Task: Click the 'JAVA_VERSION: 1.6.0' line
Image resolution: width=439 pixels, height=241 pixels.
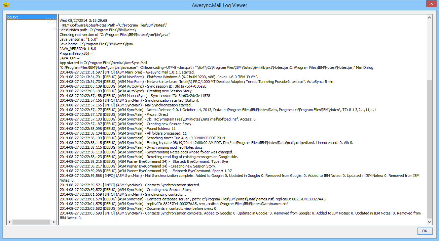Action: (x=78, y=49)
